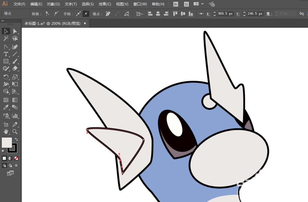Change the screen mode
Screen dimensions: 308x202
10,173
